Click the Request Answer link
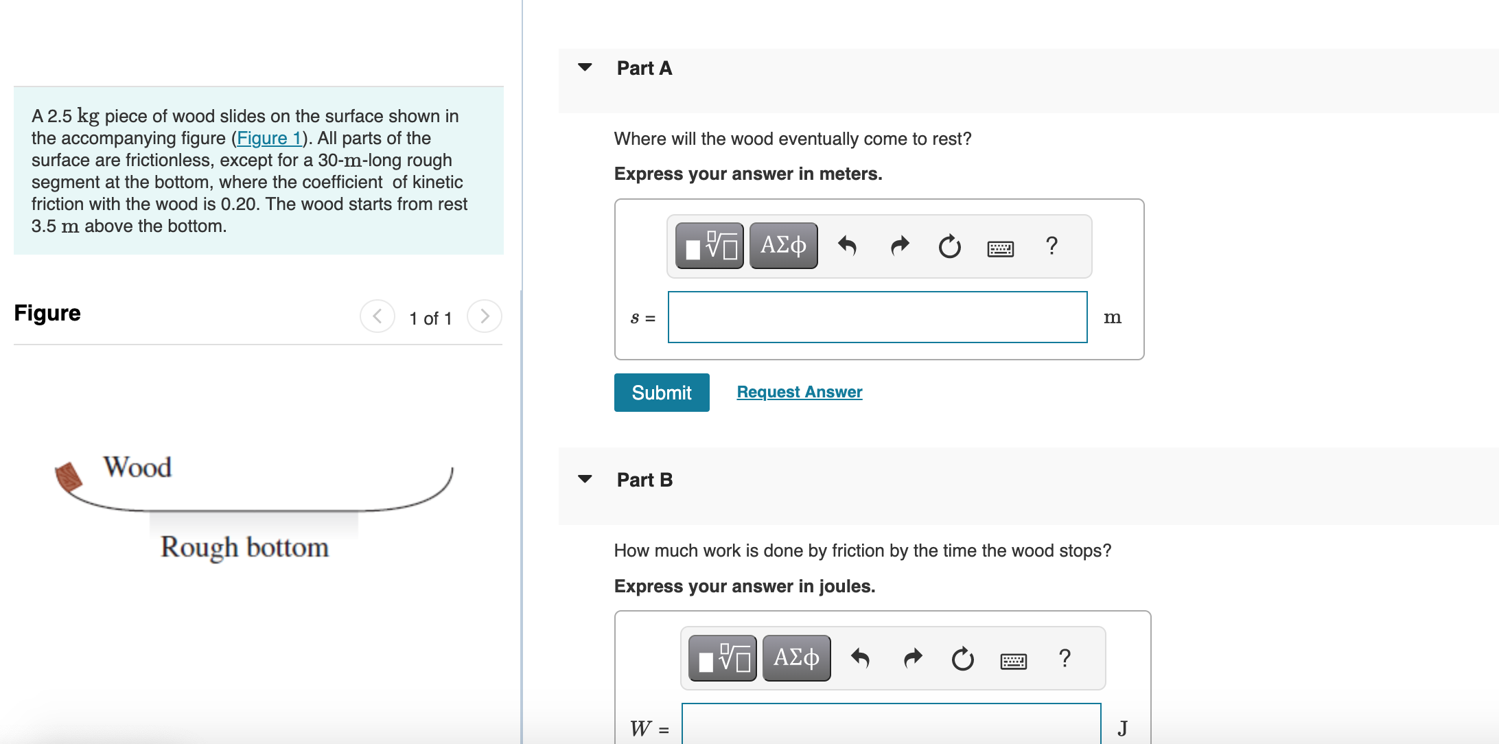The width and height of the screenshot is (1499, 744). tap(798, 391)
